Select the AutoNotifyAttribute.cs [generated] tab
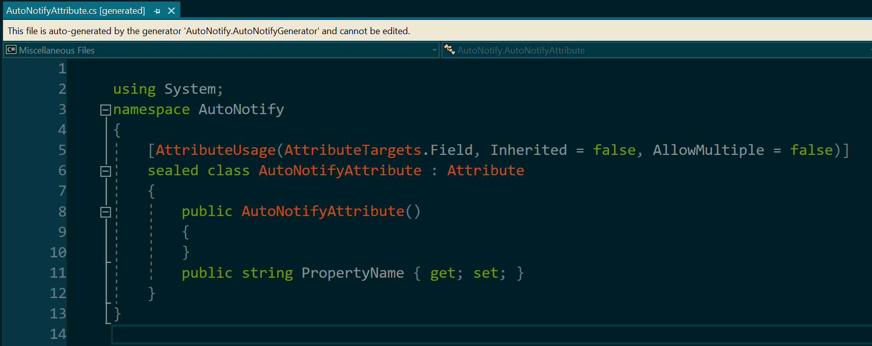 (x=75, y=11)
